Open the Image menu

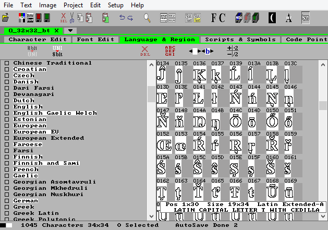pyautogui.click(x=47, y=5)
